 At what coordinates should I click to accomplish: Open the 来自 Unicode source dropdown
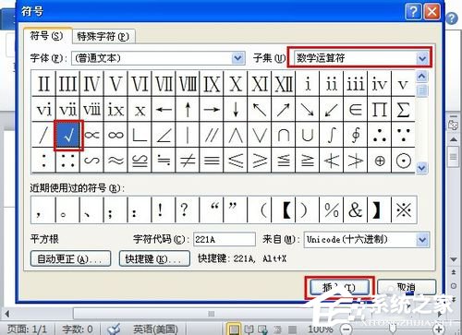pyautogui.click(x=422, y=240)
